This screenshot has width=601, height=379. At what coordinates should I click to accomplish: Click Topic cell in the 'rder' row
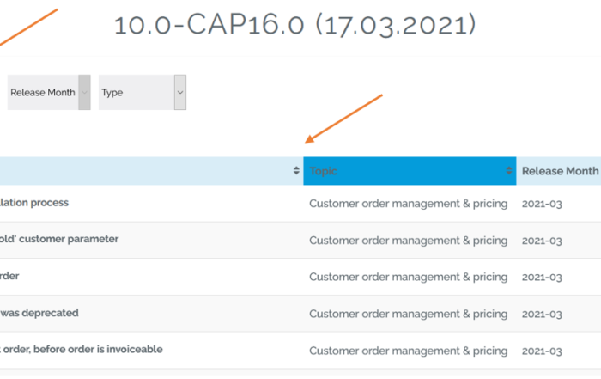click(408, 278)
